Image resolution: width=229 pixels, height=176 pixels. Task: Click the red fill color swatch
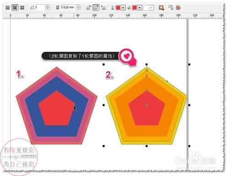pyautogui.click(x=135, y=8)
